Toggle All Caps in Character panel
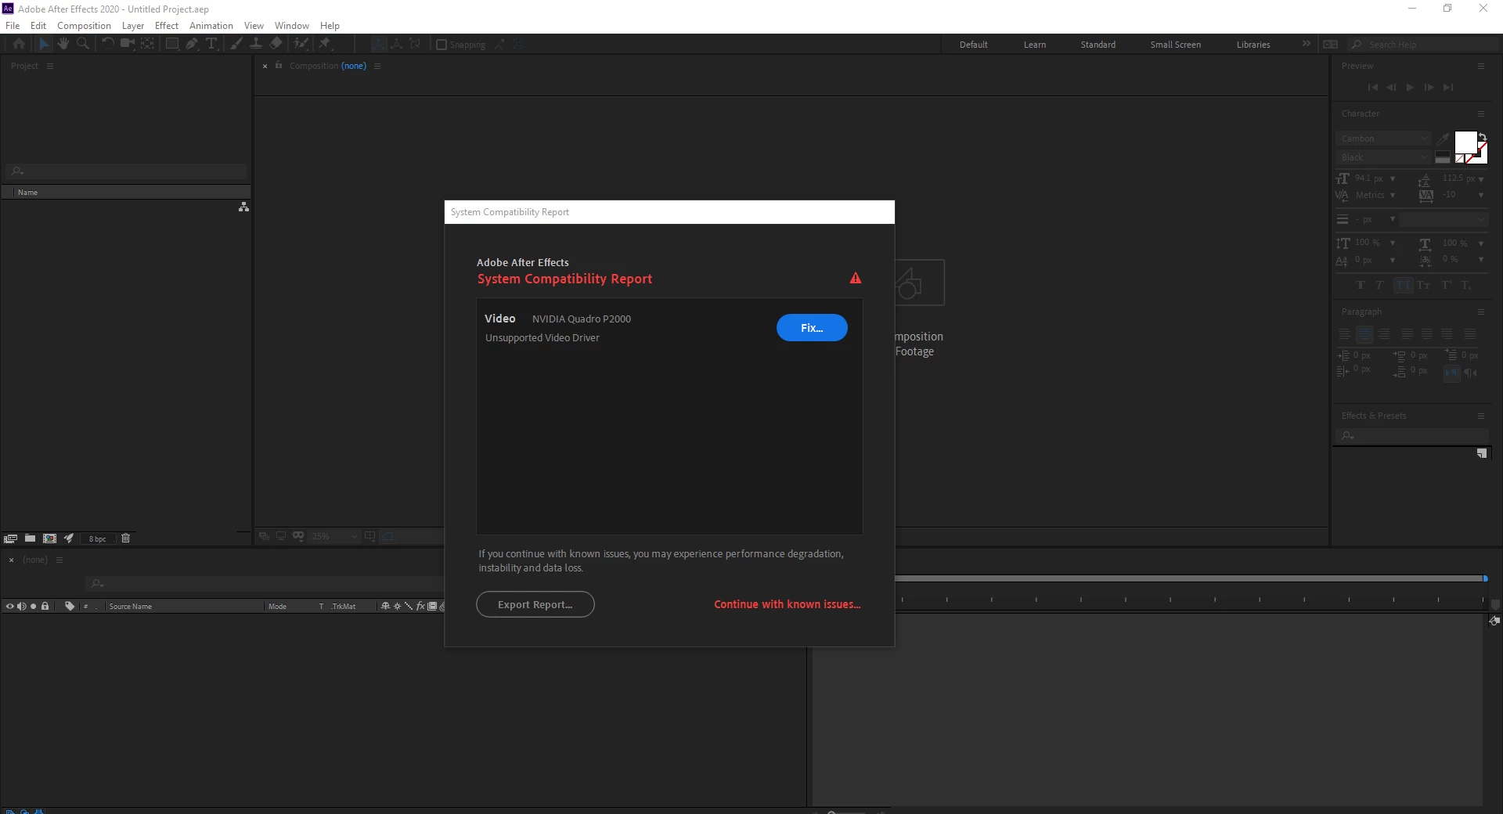The height and width of the screenshot is (814, 1503). [1404, 286]
